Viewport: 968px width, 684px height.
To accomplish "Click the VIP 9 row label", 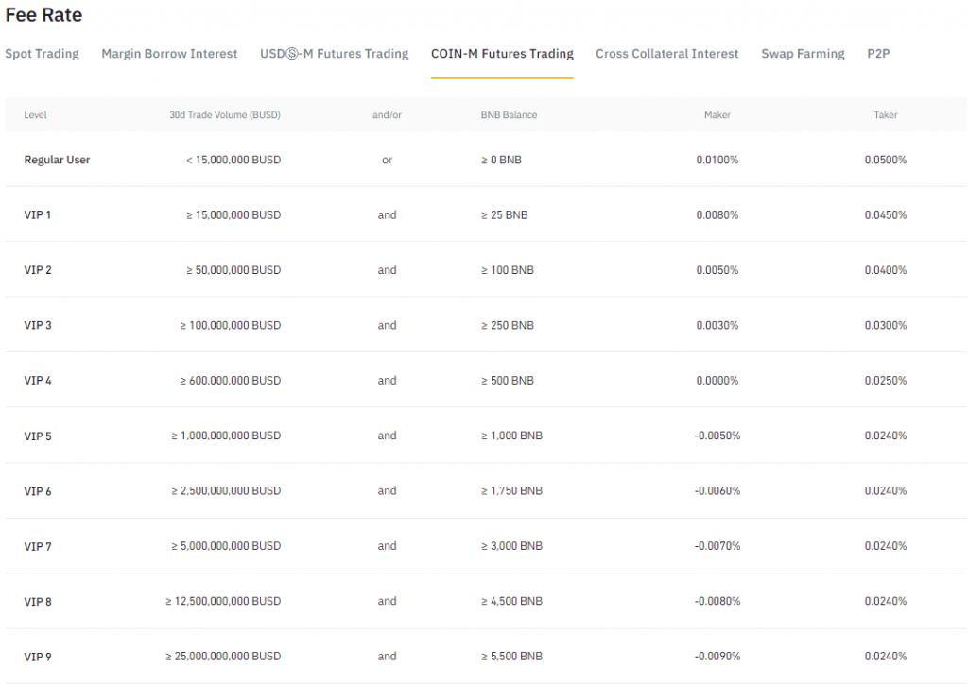I will (38, 656).
